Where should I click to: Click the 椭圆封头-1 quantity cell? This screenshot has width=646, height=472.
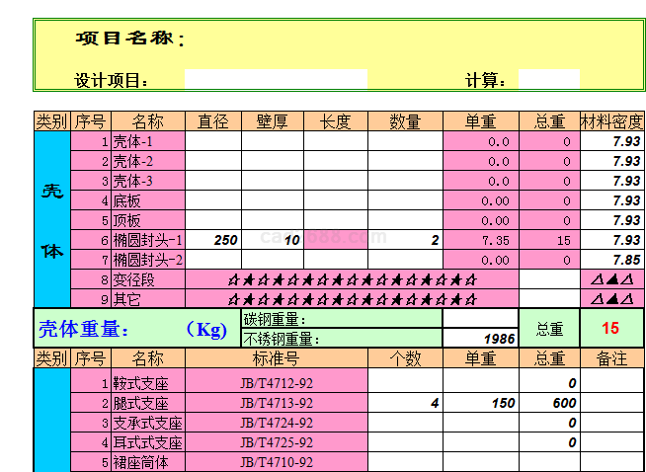pos(405,240)
